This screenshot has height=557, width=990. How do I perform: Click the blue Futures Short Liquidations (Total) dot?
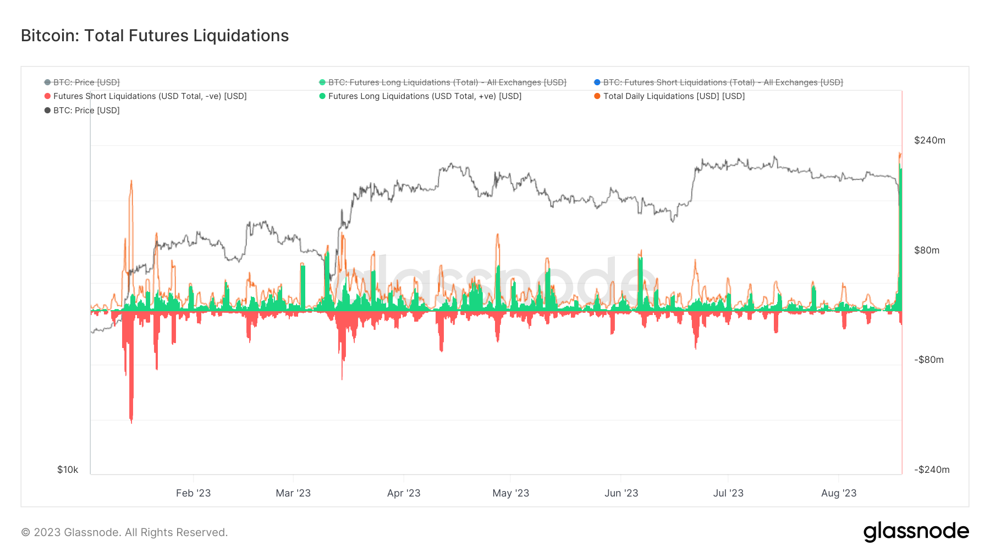point(596,82)
